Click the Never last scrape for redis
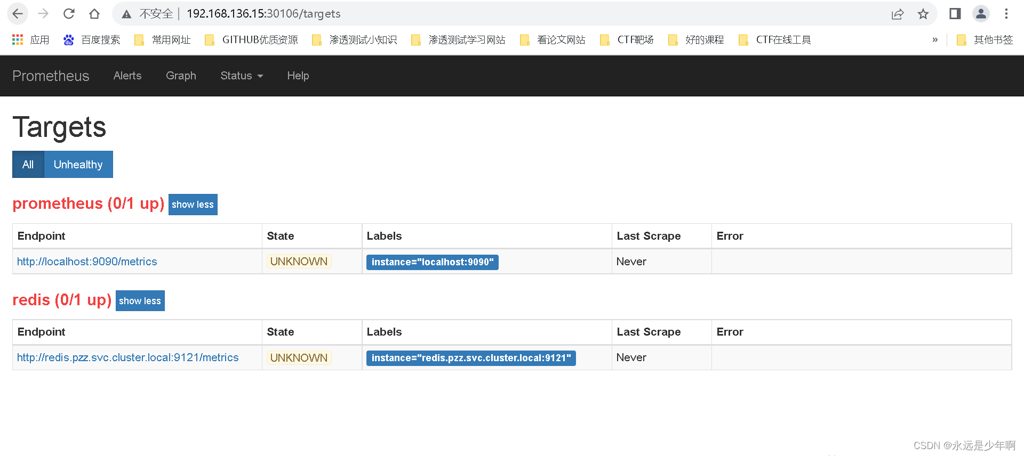 [x=631, y=357]
